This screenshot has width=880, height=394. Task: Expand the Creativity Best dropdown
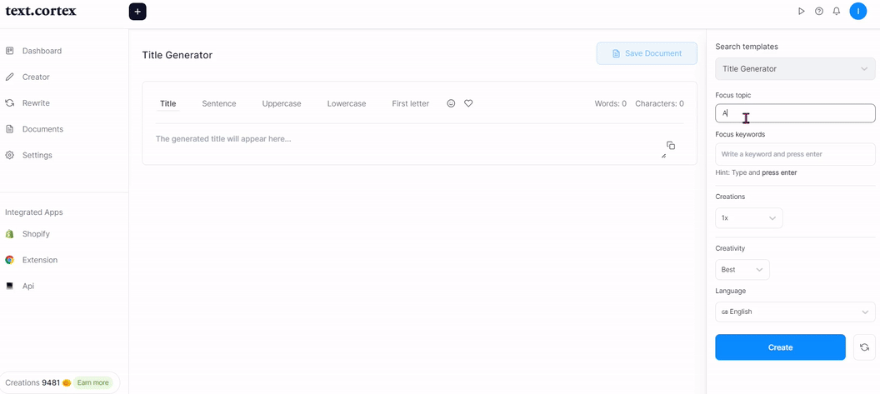pos(742,269)
